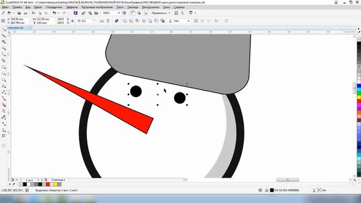This screenshot has height=203, width=361.
Task: Expand the Open button dropdown arrow
Action: coord(14,13)
